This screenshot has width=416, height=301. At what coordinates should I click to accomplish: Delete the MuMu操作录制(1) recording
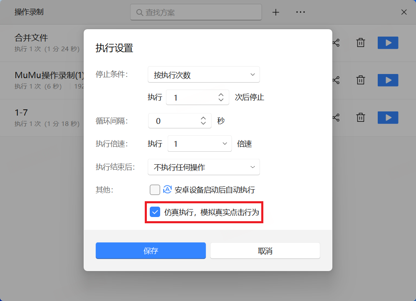[361, 80]
